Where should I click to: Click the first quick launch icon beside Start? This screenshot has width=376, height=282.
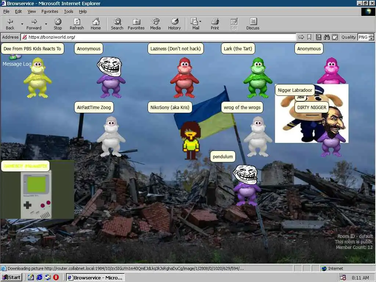(x=31, y=278)
